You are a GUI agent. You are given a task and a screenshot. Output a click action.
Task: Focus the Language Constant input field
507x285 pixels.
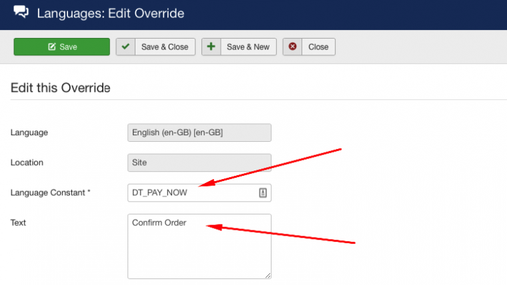point(199,192)
